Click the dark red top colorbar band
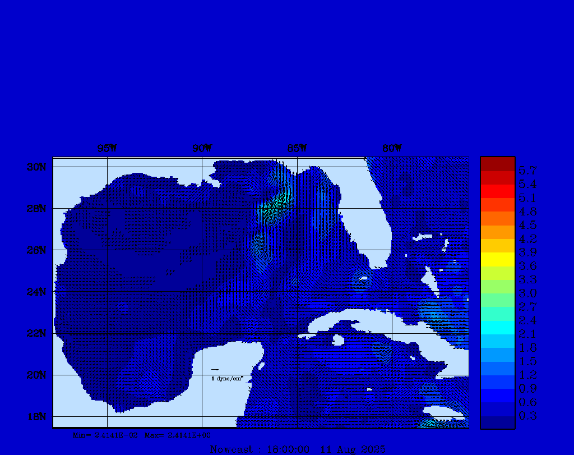This screenshot has width=574, height=455. coord(497,164)
